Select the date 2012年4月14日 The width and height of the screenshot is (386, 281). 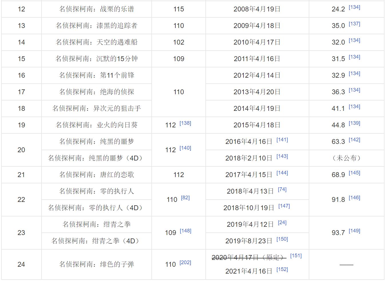(x=257, y=75)
